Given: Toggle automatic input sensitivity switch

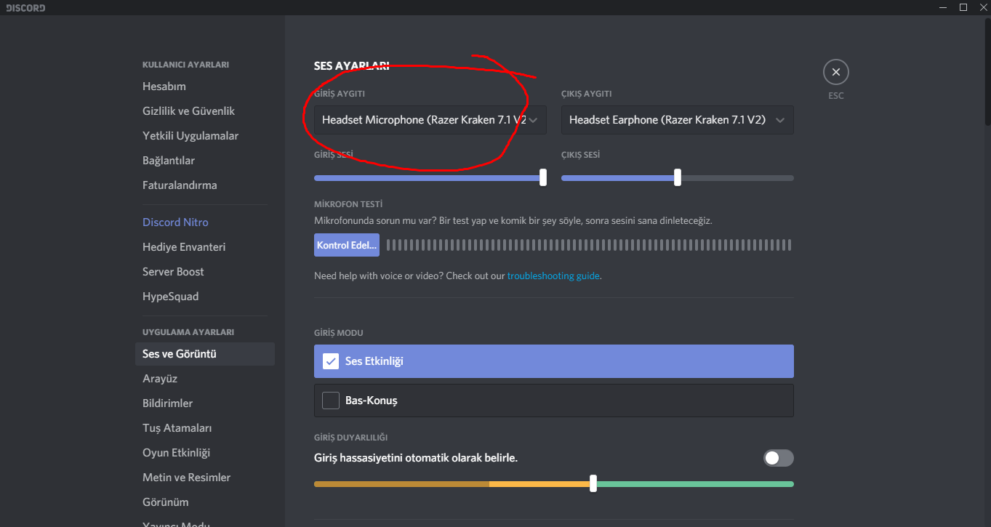Looking at the screenshot, I should point(779,458).
